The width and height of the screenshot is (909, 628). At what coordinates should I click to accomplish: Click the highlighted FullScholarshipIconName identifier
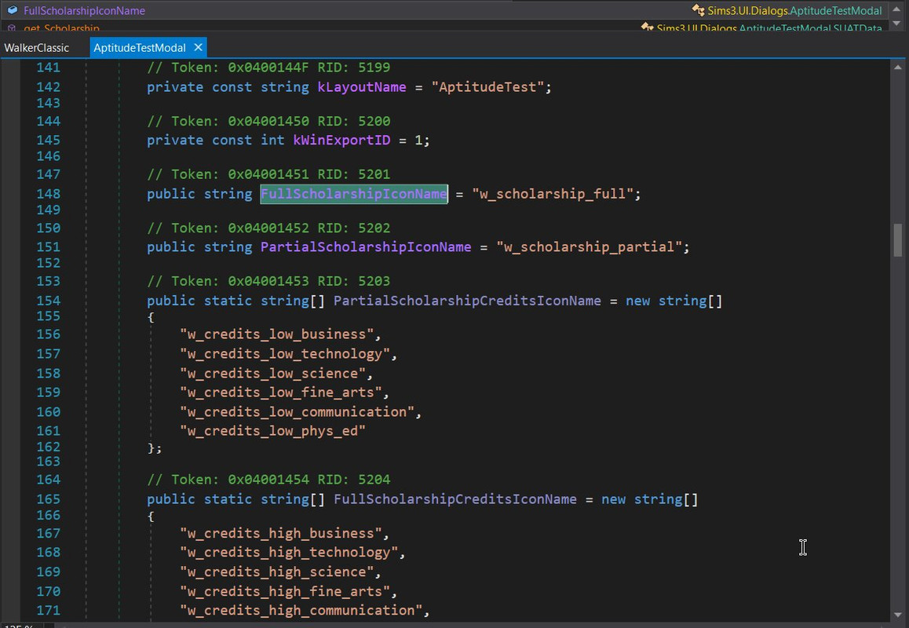354,194
